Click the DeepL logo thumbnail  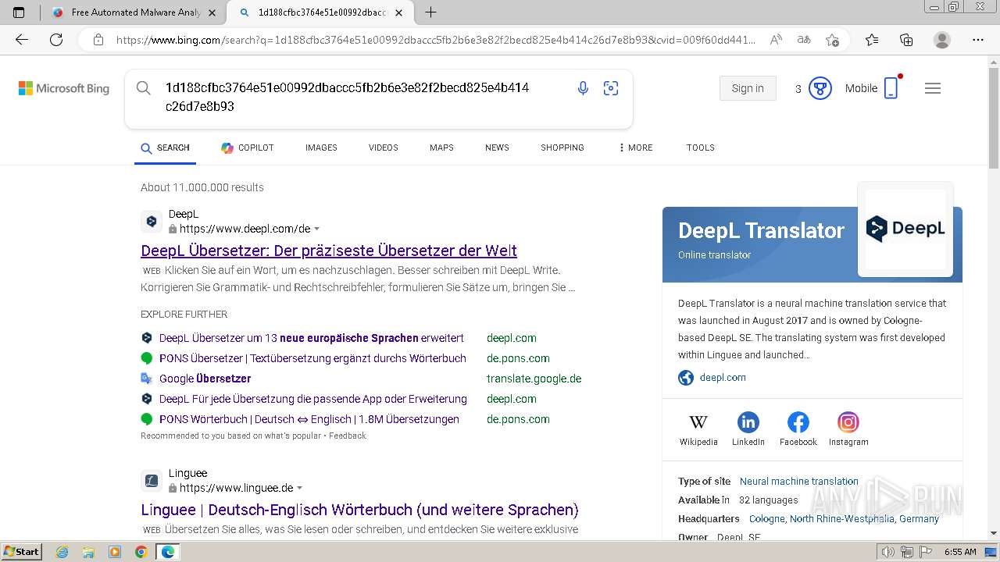click(x=905, y=229)
